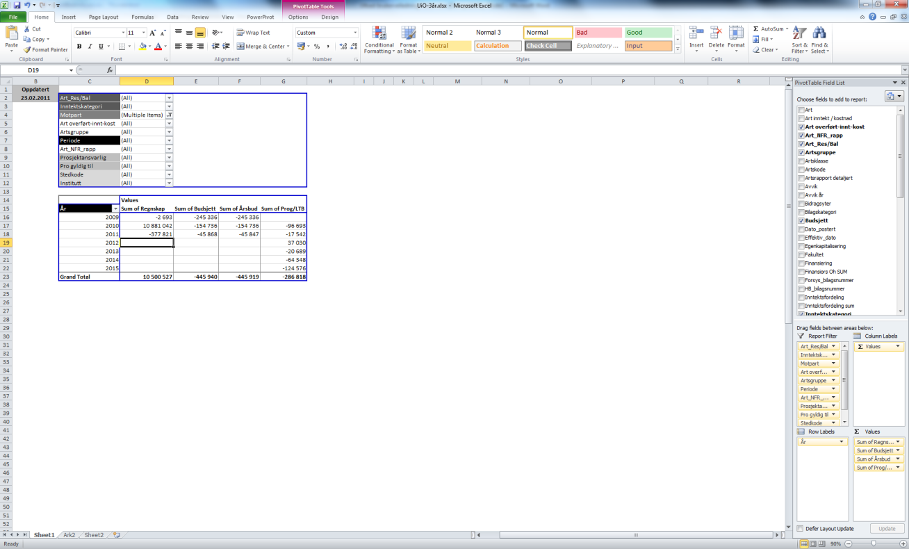Center text horizontally
The height and width of the screenshot is (549, 909).
coord(189,47)
